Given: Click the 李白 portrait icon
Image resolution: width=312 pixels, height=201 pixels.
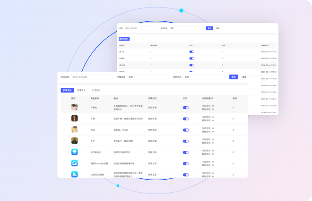Looking at the screenshot, I should tap(74, 129).
